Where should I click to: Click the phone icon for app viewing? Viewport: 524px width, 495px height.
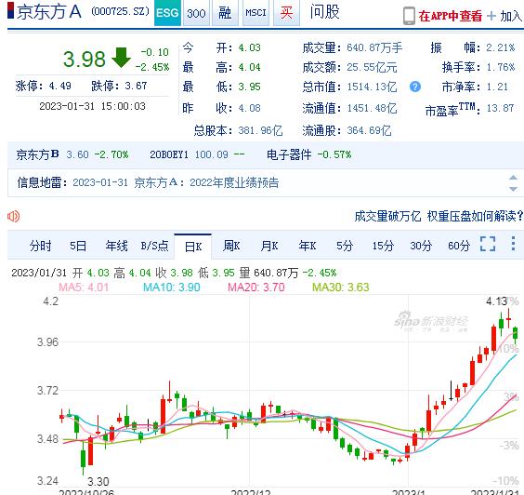click(409, 16)
